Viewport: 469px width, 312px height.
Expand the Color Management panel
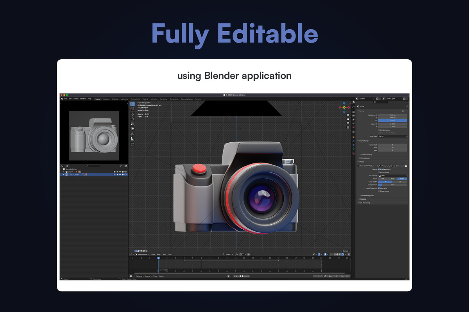click(x=360, y=195)
